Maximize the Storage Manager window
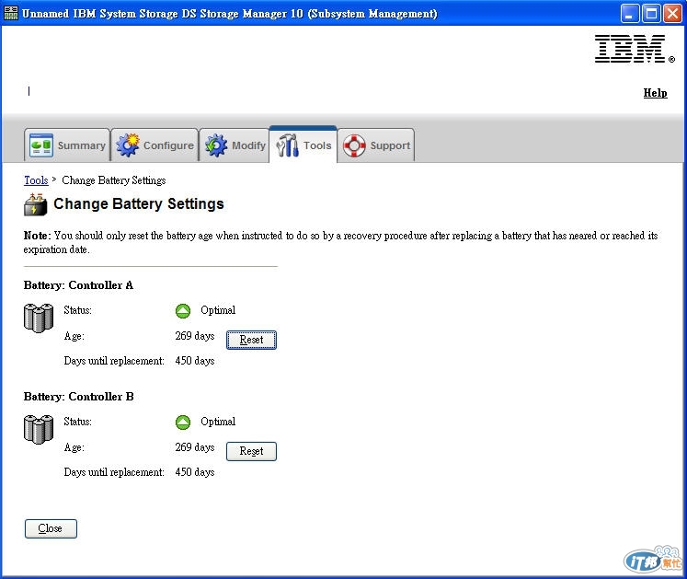This screenshot has height=579, width=687. (x=651, y=14)
